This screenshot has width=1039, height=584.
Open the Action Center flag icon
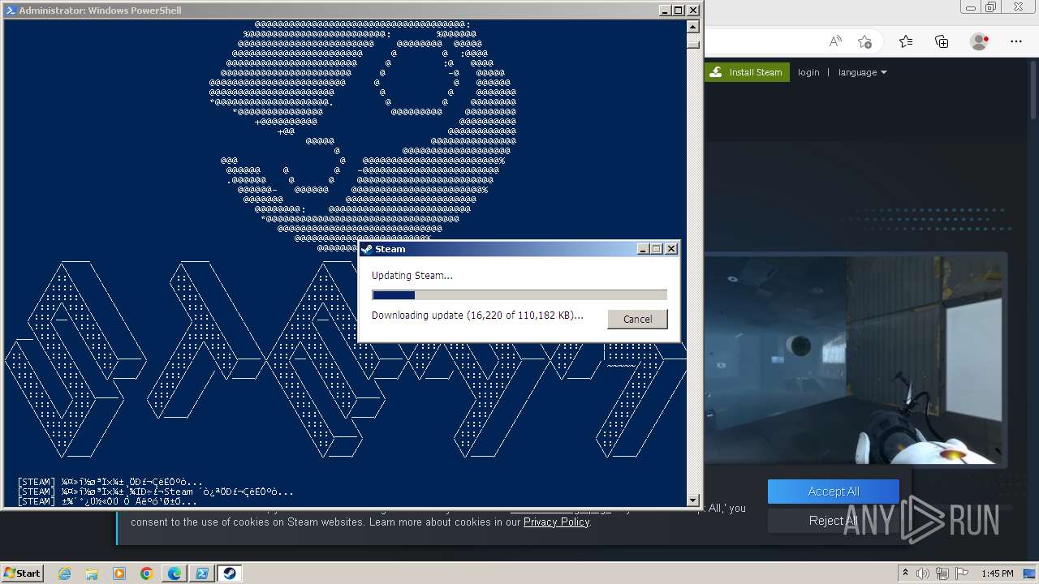point(962,573)
